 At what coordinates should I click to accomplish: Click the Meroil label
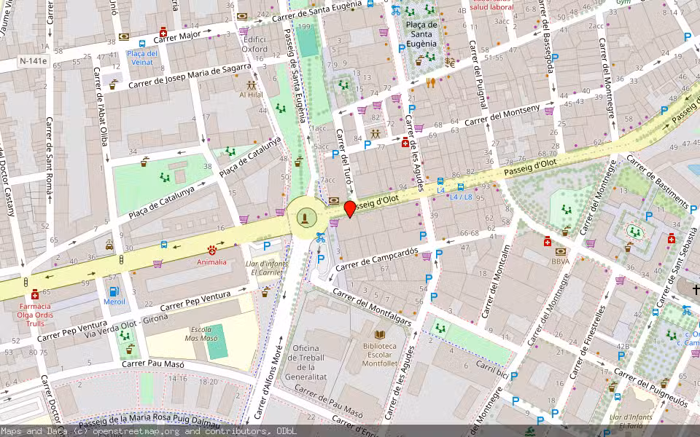click(114, 302)
